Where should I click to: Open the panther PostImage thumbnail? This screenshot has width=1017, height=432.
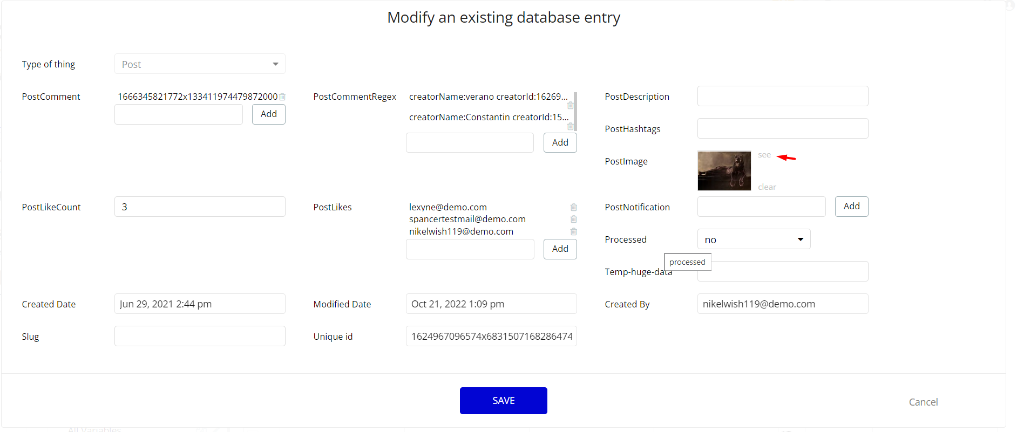point(724,171)
